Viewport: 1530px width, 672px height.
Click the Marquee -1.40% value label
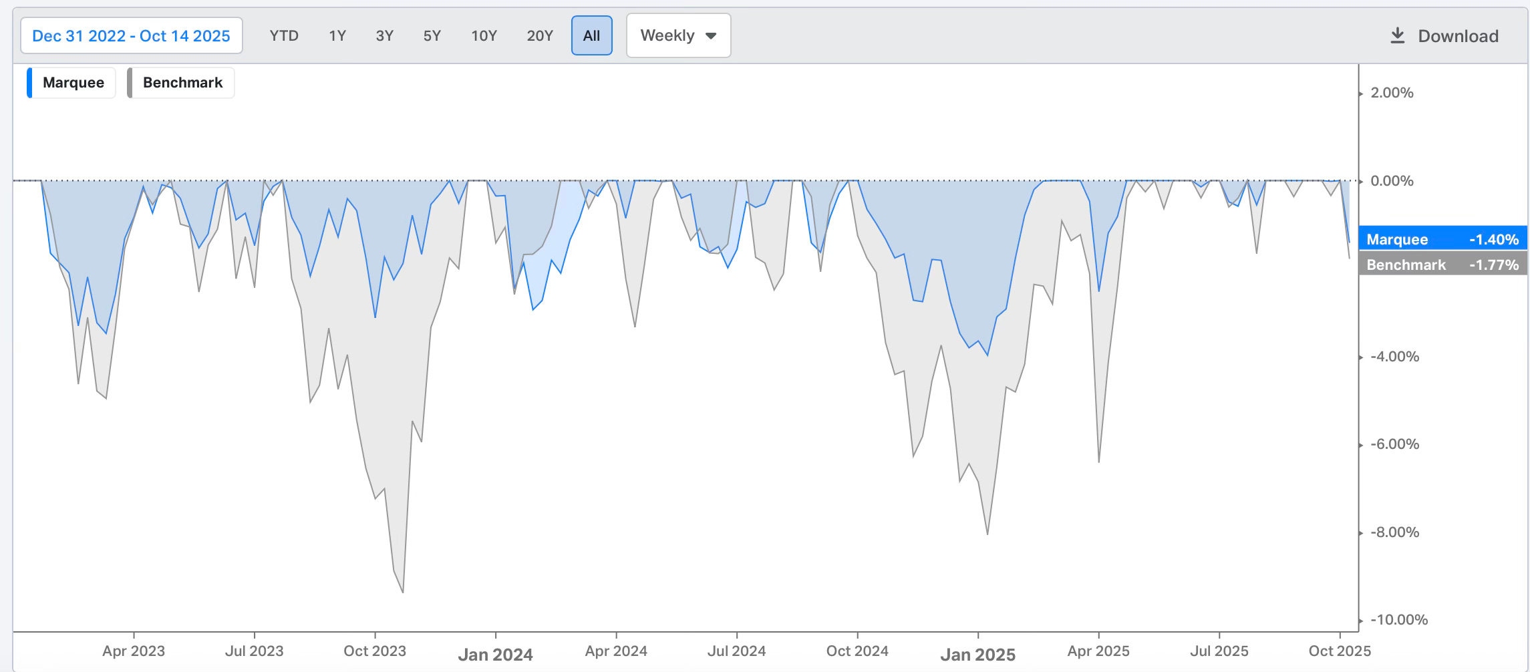(x=1443, y=239)
